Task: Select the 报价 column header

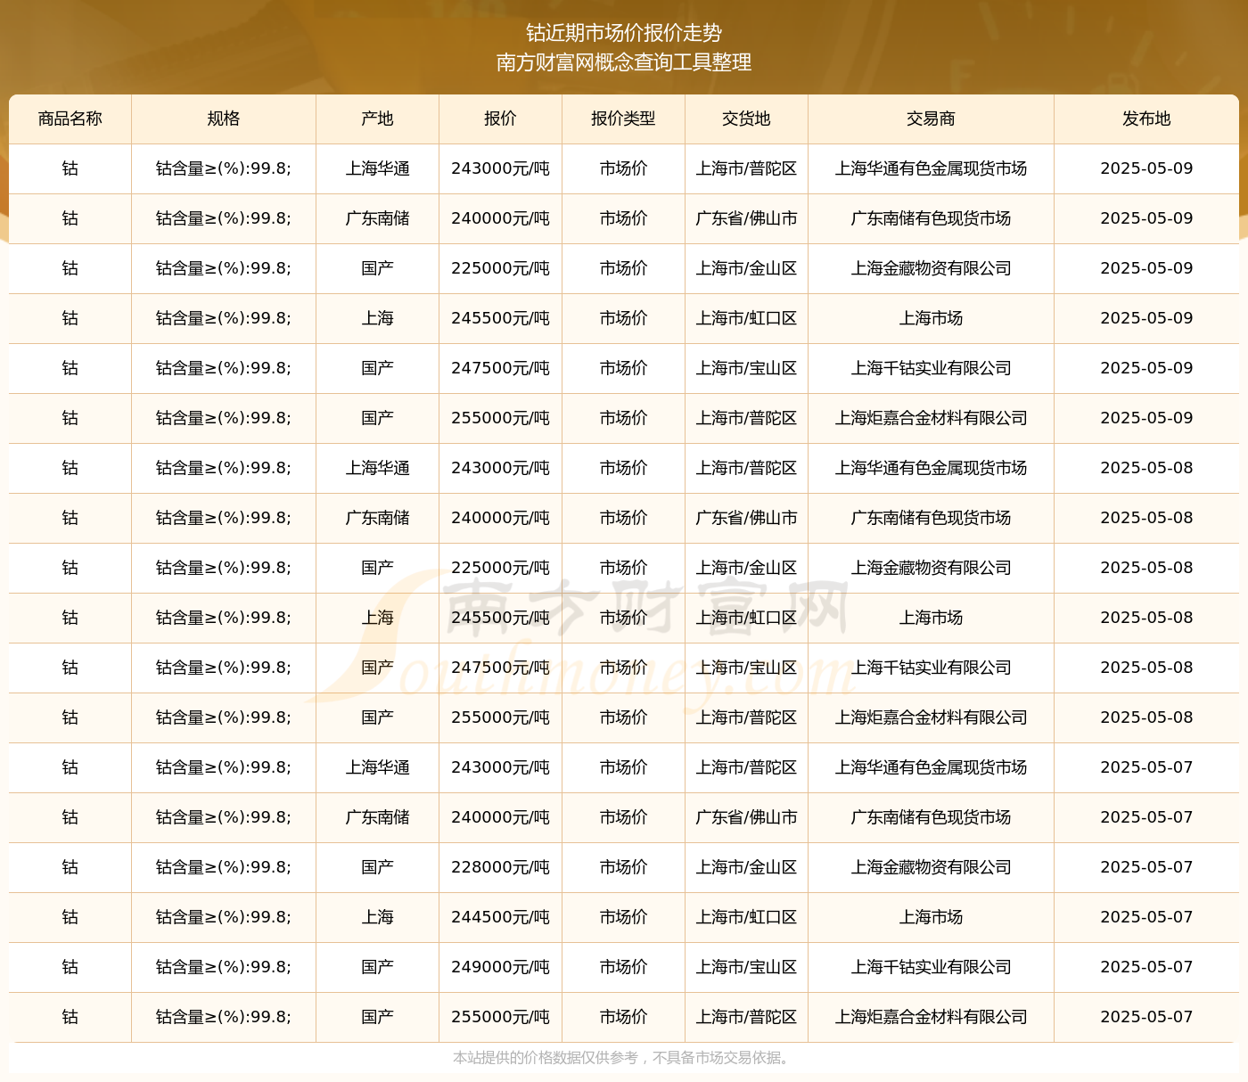Action: [x=500, y=119]
